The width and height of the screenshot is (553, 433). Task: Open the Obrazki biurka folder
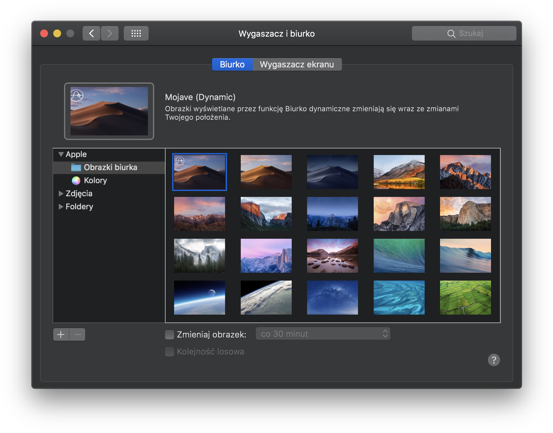tap(110, 167)
